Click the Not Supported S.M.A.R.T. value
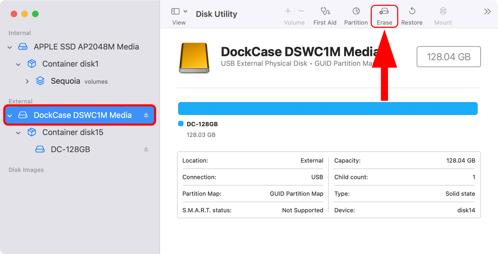Image resolution: width=498 pixels, height=254 pixels. [x=303, y=210]
